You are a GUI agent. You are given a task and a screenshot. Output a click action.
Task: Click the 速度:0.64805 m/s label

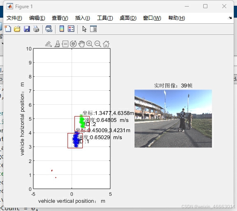[x=107, y=120]
